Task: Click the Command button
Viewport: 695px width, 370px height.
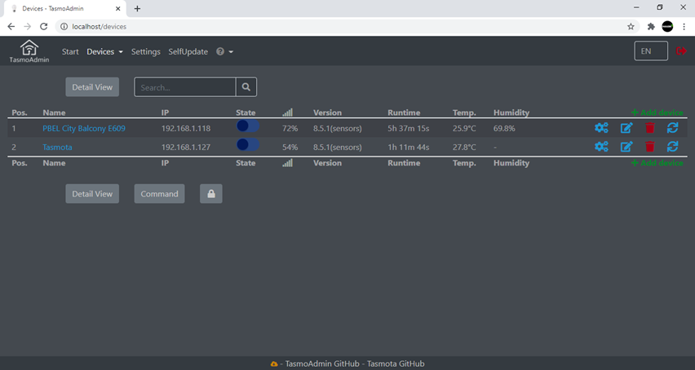Action: (159, 194)
